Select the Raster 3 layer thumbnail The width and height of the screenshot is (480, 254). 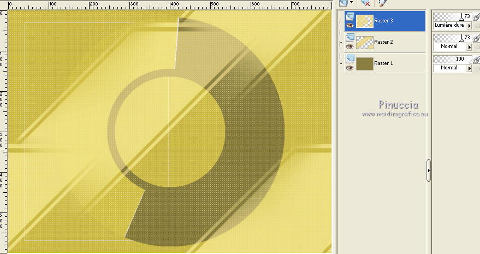(x=365, y=21)
